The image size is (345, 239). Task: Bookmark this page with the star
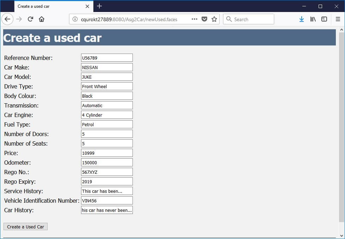(x=214, y=19)
